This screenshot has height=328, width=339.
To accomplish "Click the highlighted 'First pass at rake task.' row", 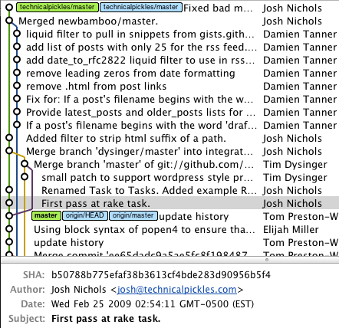I will click(169, 203).
